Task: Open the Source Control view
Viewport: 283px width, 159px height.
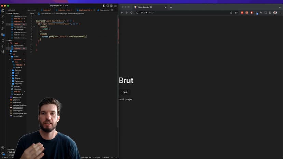Action: (3, 22)
